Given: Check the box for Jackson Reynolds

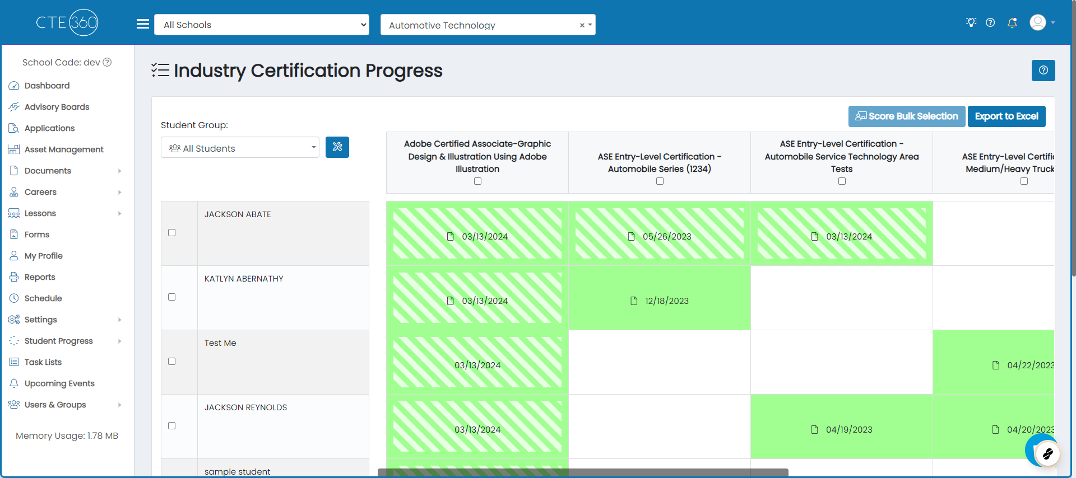Looking at the screenshot, I should 172,426.
